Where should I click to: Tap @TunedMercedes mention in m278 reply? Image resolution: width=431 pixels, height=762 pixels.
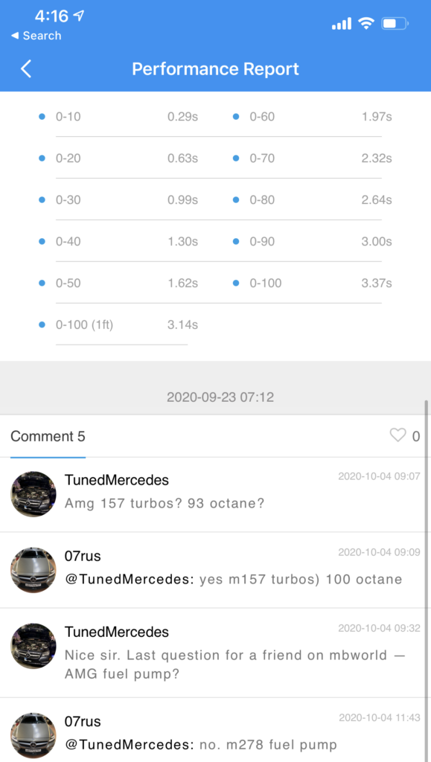pyautogui.click(x=130, y=744)
